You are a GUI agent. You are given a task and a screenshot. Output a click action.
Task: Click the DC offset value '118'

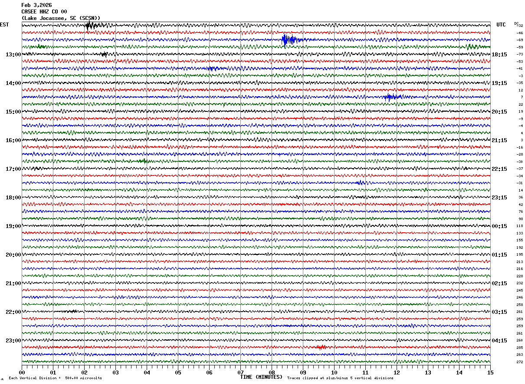point(520,226)
